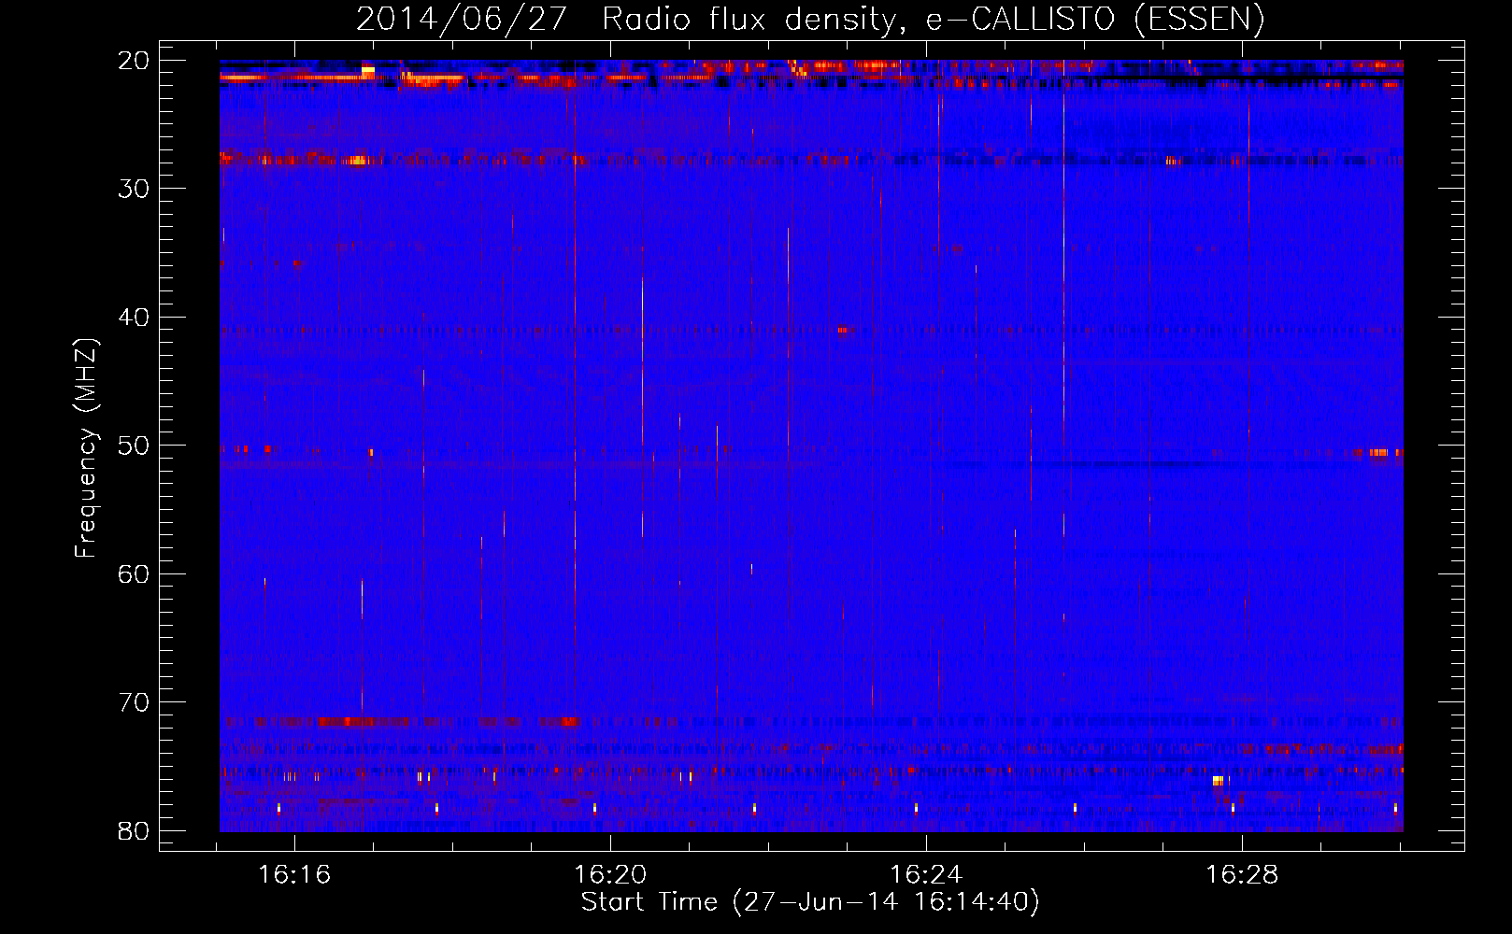Click the 30 MHz frequency tick label
Viewport: 1512px width, 934px height.
tap(134, 189)
